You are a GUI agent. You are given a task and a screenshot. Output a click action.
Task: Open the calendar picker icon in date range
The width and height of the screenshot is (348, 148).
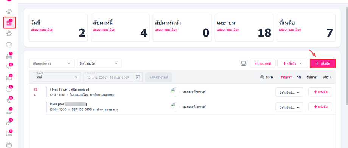point(138,77)
